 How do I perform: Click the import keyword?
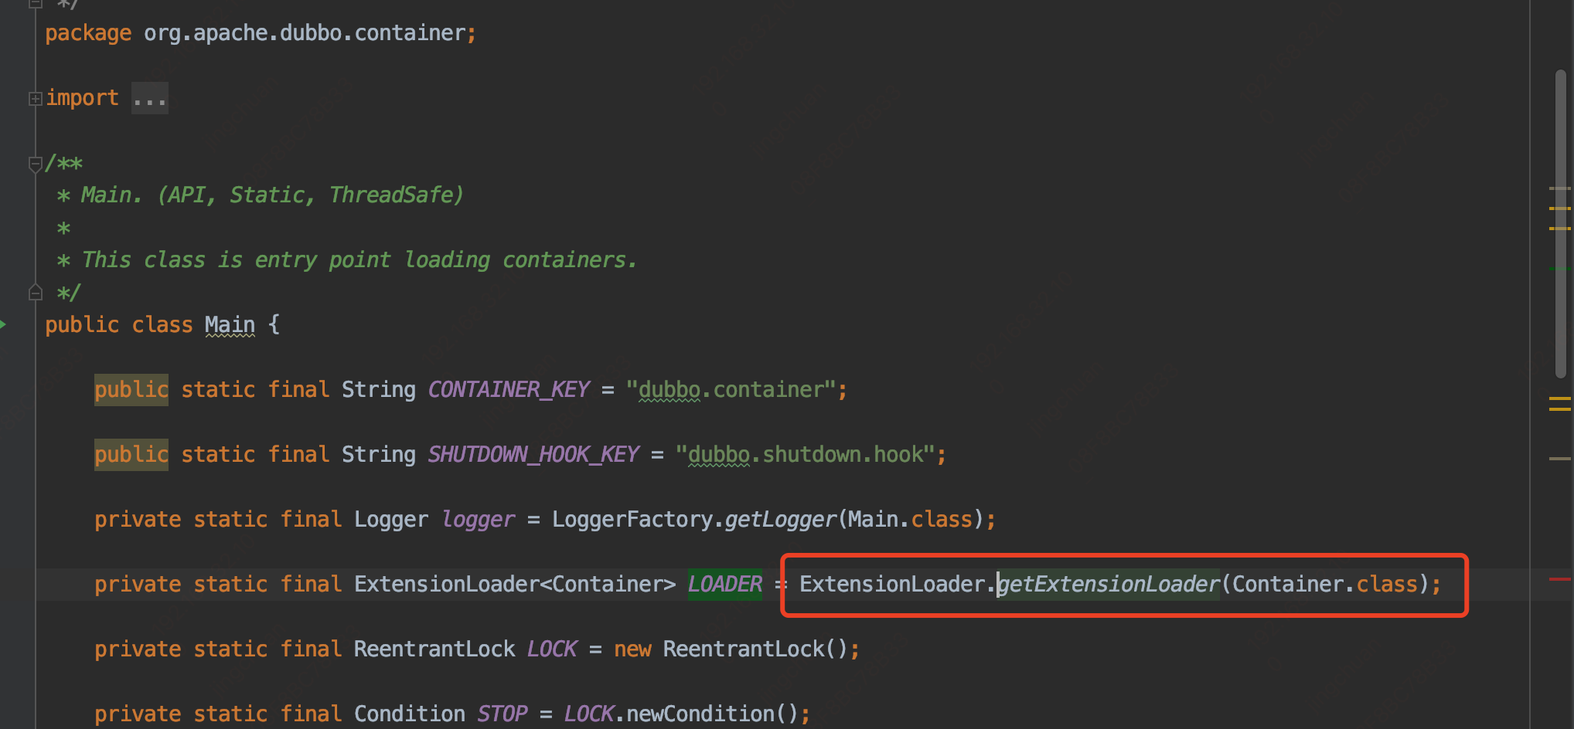(82, 98)
